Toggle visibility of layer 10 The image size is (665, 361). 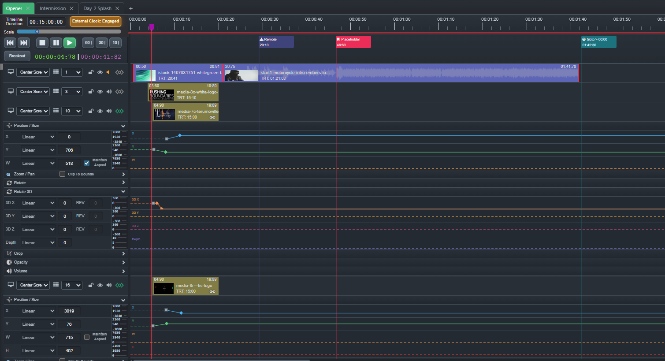tap(100, 111)
